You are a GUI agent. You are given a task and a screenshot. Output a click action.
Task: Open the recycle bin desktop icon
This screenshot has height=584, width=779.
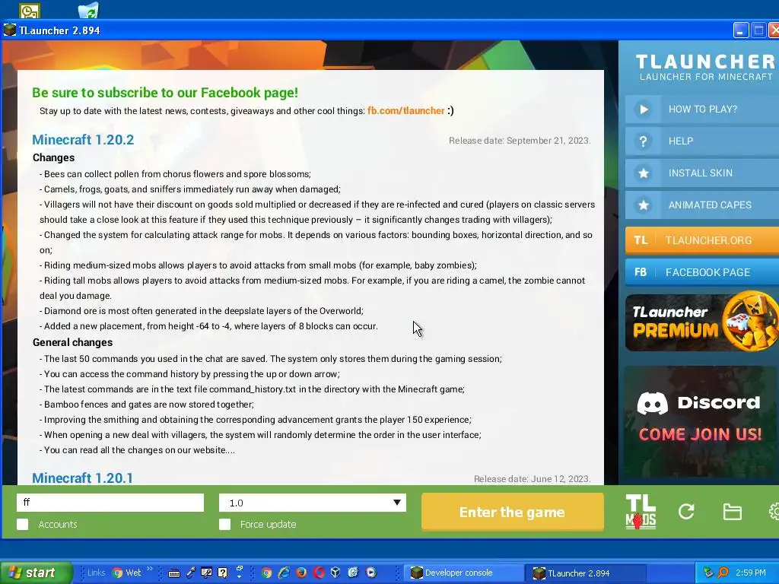coord(88,11)
